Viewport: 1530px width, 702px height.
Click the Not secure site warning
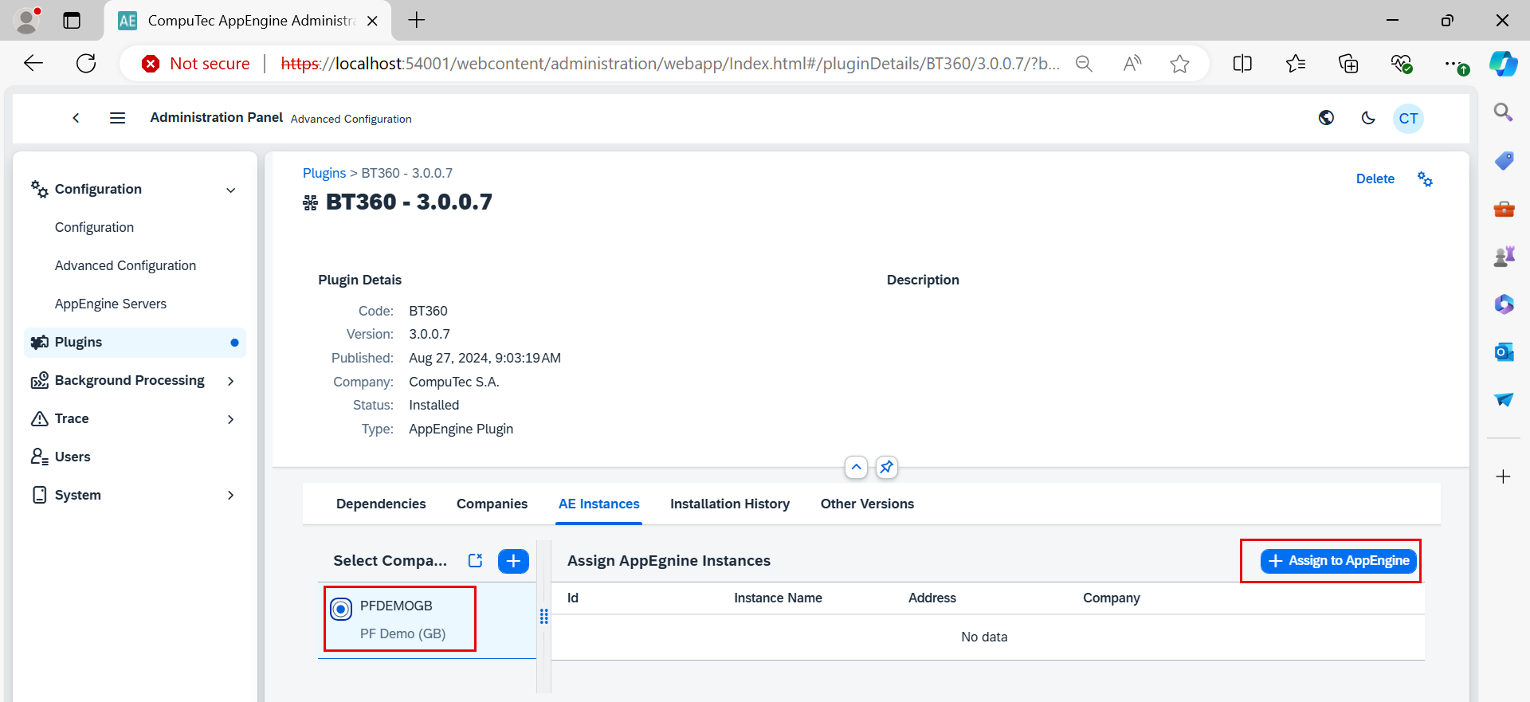[x=196, y=64]
